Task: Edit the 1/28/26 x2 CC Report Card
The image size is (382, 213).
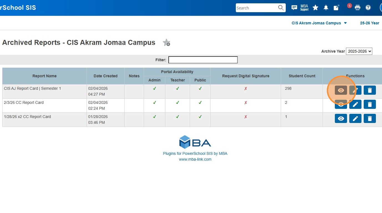Action: tap(355, 119)
